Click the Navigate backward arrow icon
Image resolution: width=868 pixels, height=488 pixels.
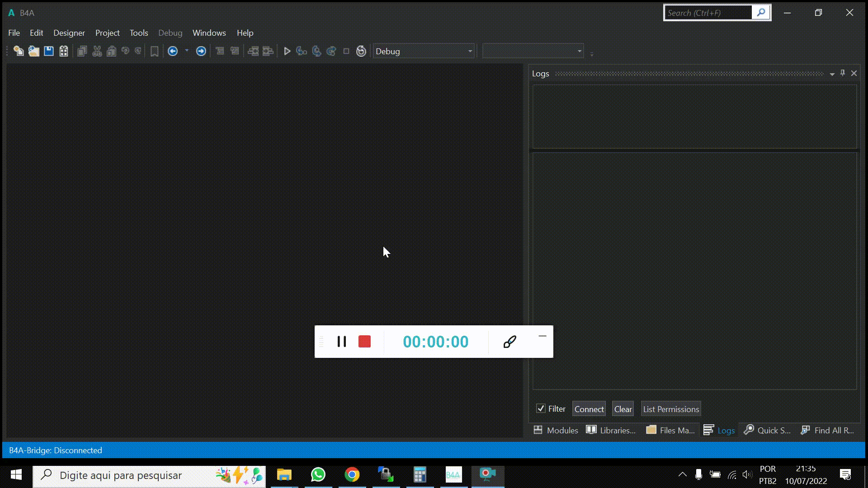[173, 51]
